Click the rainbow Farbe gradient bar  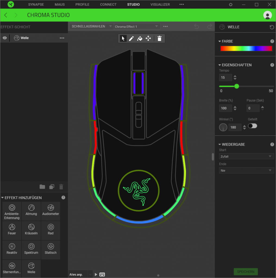tap(246, 48)
